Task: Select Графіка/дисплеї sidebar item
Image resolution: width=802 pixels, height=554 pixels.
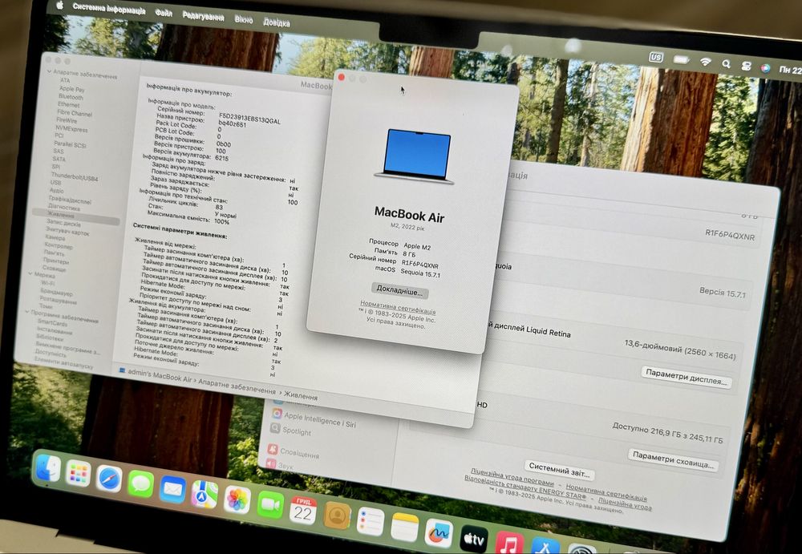Action: (70, 200)
